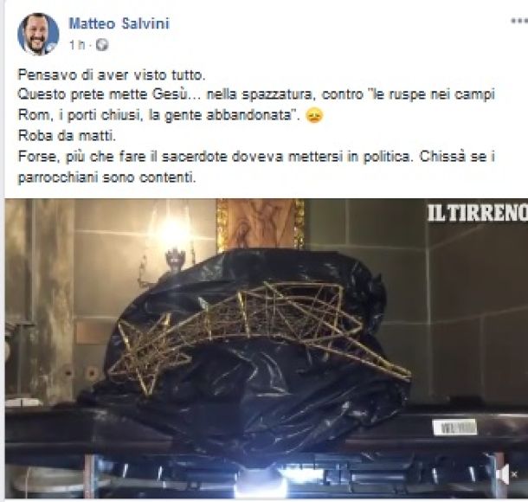Image resolution: width=528 pixels, height=502 pixels.
Task: Click the sad face emoji in post
Action: [314, 115]
